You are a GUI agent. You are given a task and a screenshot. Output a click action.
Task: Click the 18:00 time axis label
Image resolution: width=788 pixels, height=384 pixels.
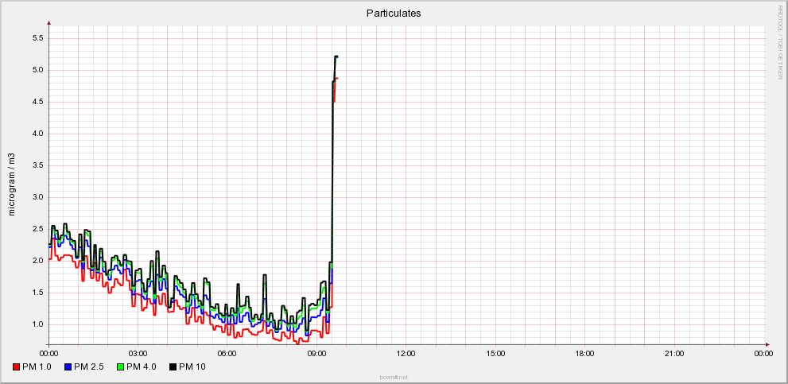[585, 352]
